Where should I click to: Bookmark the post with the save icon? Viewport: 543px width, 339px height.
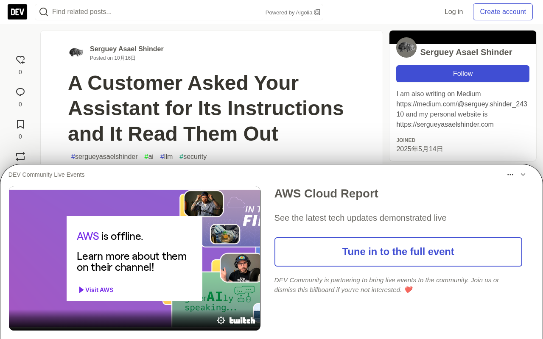20,125
